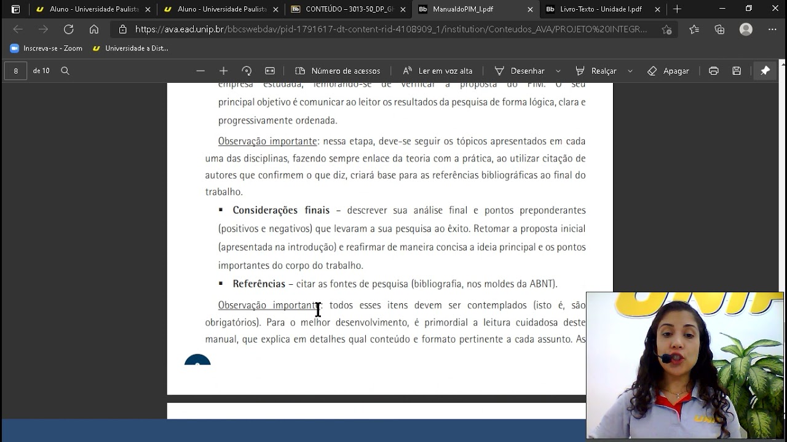
Task: Click the first underlined 'Observação importante'
Action: coord(267,141)
